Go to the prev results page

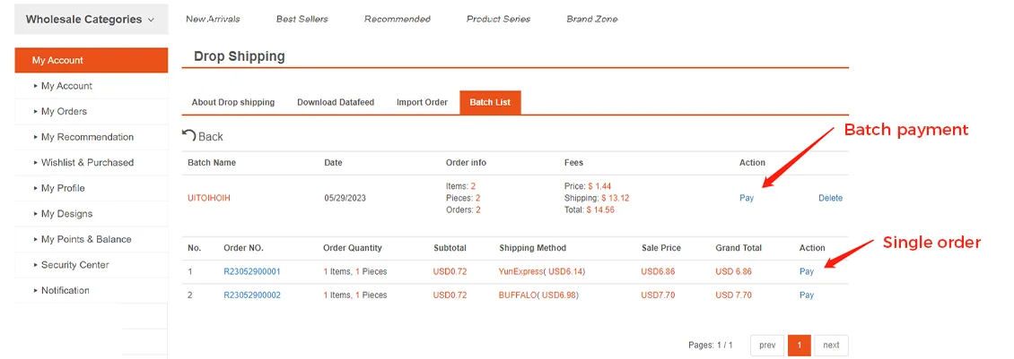[x=767, y=346]
